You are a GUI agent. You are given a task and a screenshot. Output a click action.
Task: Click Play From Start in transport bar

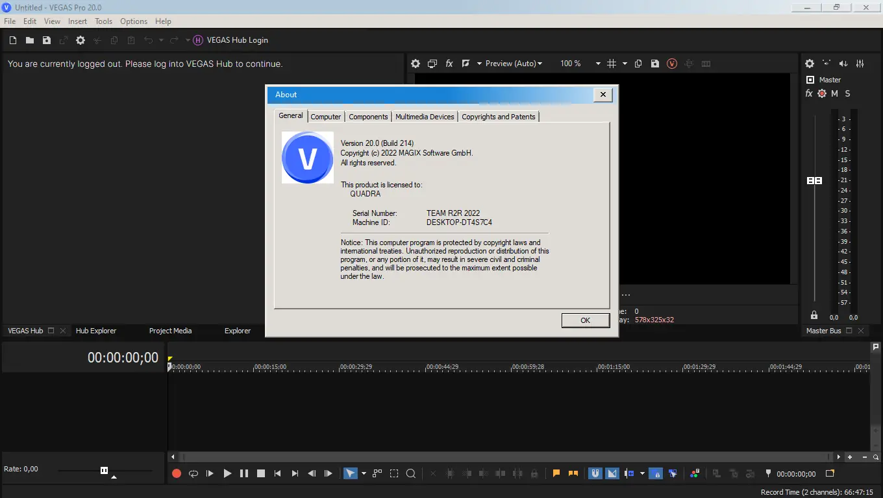(x=210, y=474)
